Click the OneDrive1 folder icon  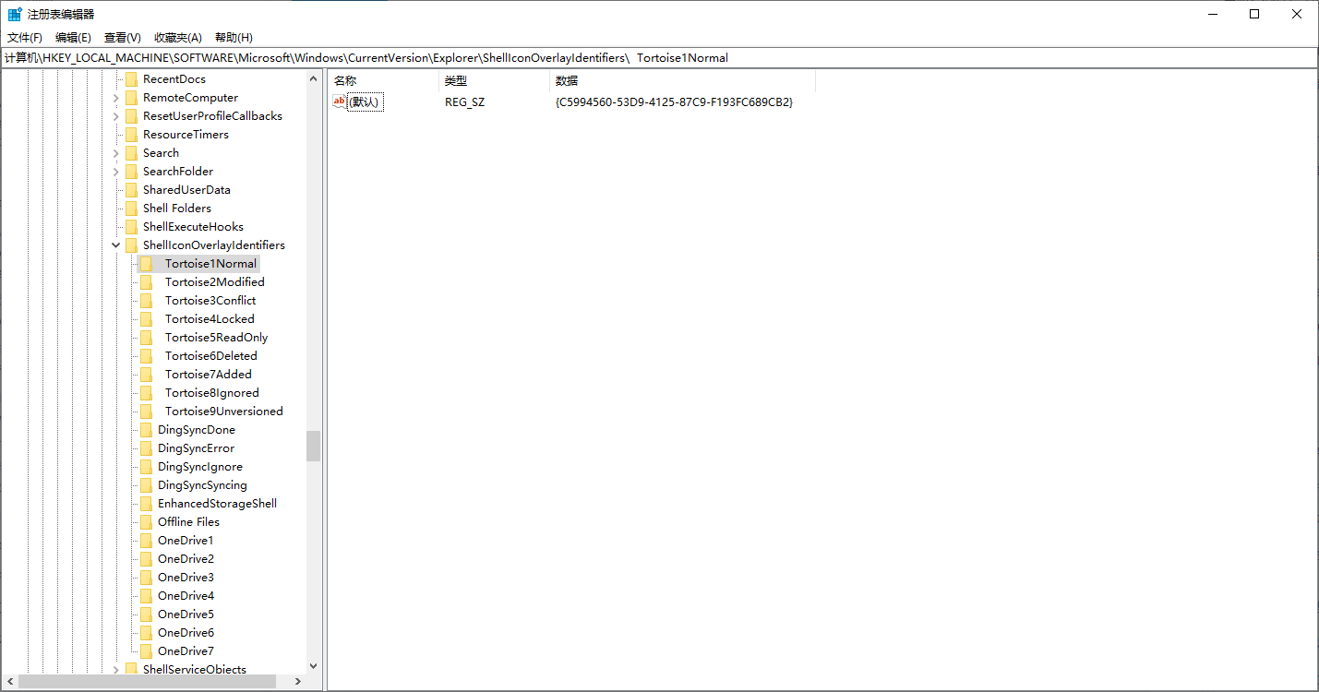click(x=146, y=541)
